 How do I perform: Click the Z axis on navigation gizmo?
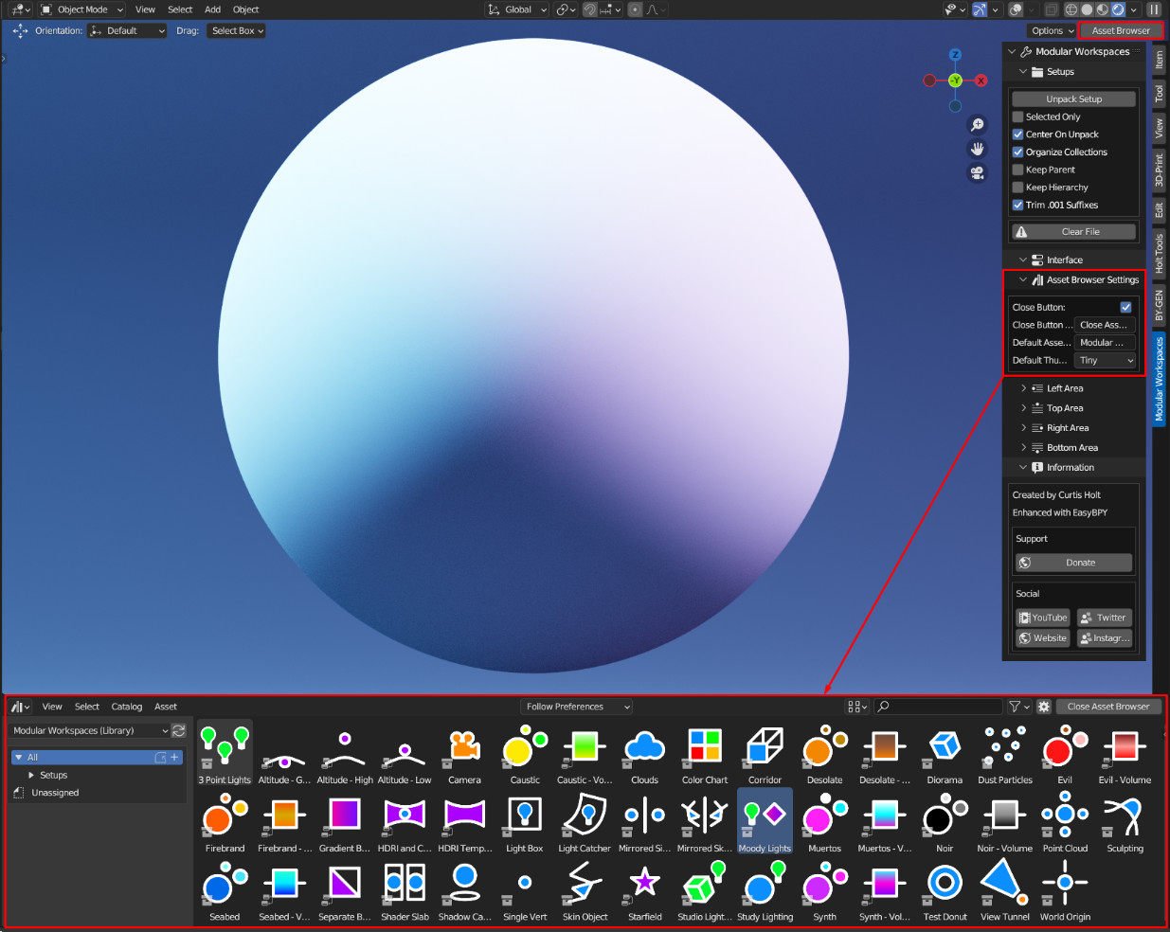tap(955, 55)
